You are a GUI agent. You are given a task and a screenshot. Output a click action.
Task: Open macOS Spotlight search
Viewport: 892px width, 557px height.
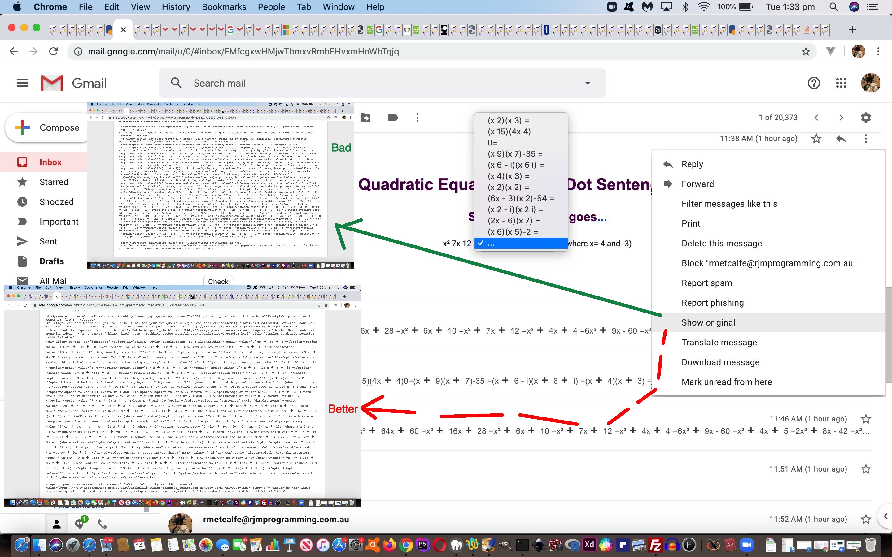pyautogui.click(x=834, y=6)
